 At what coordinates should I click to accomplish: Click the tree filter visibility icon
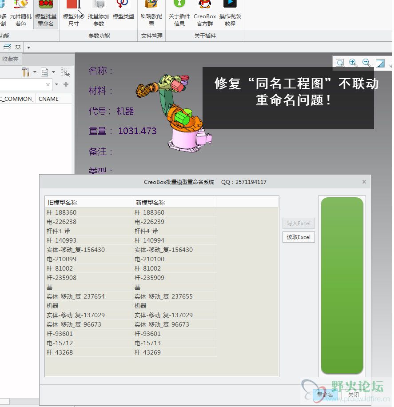click(65, 72)
